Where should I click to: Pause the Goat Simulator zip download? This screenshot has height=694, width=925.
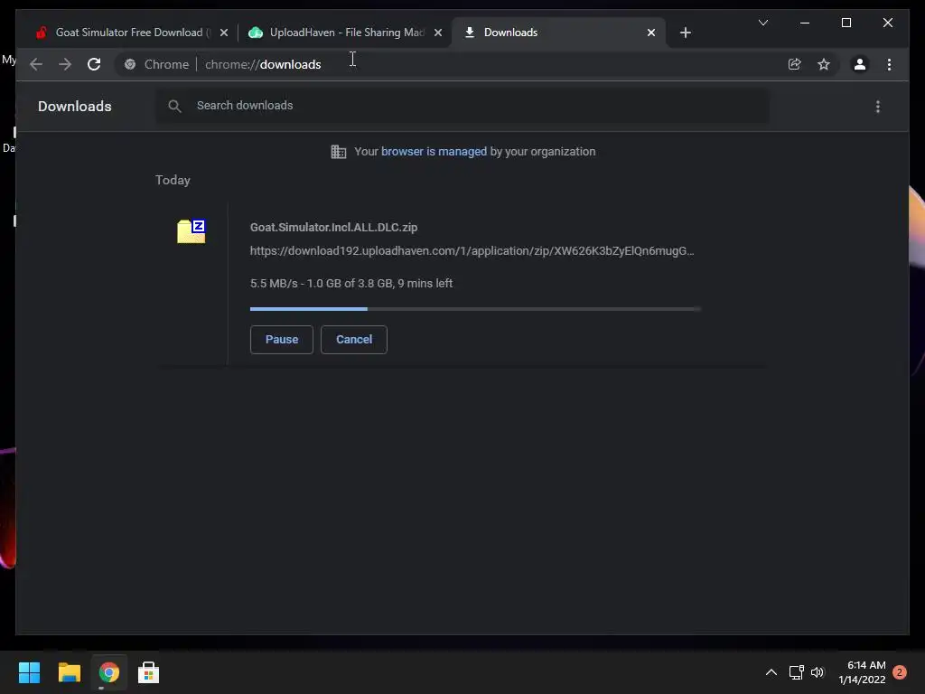pyautogui.click(x=282, y=340)
